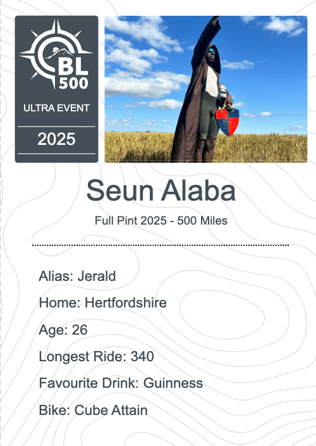Image resolution: width=316 pixels, height=446 pixels.
Task: Click the Home: Hertfordshire text
Action: 102,302
